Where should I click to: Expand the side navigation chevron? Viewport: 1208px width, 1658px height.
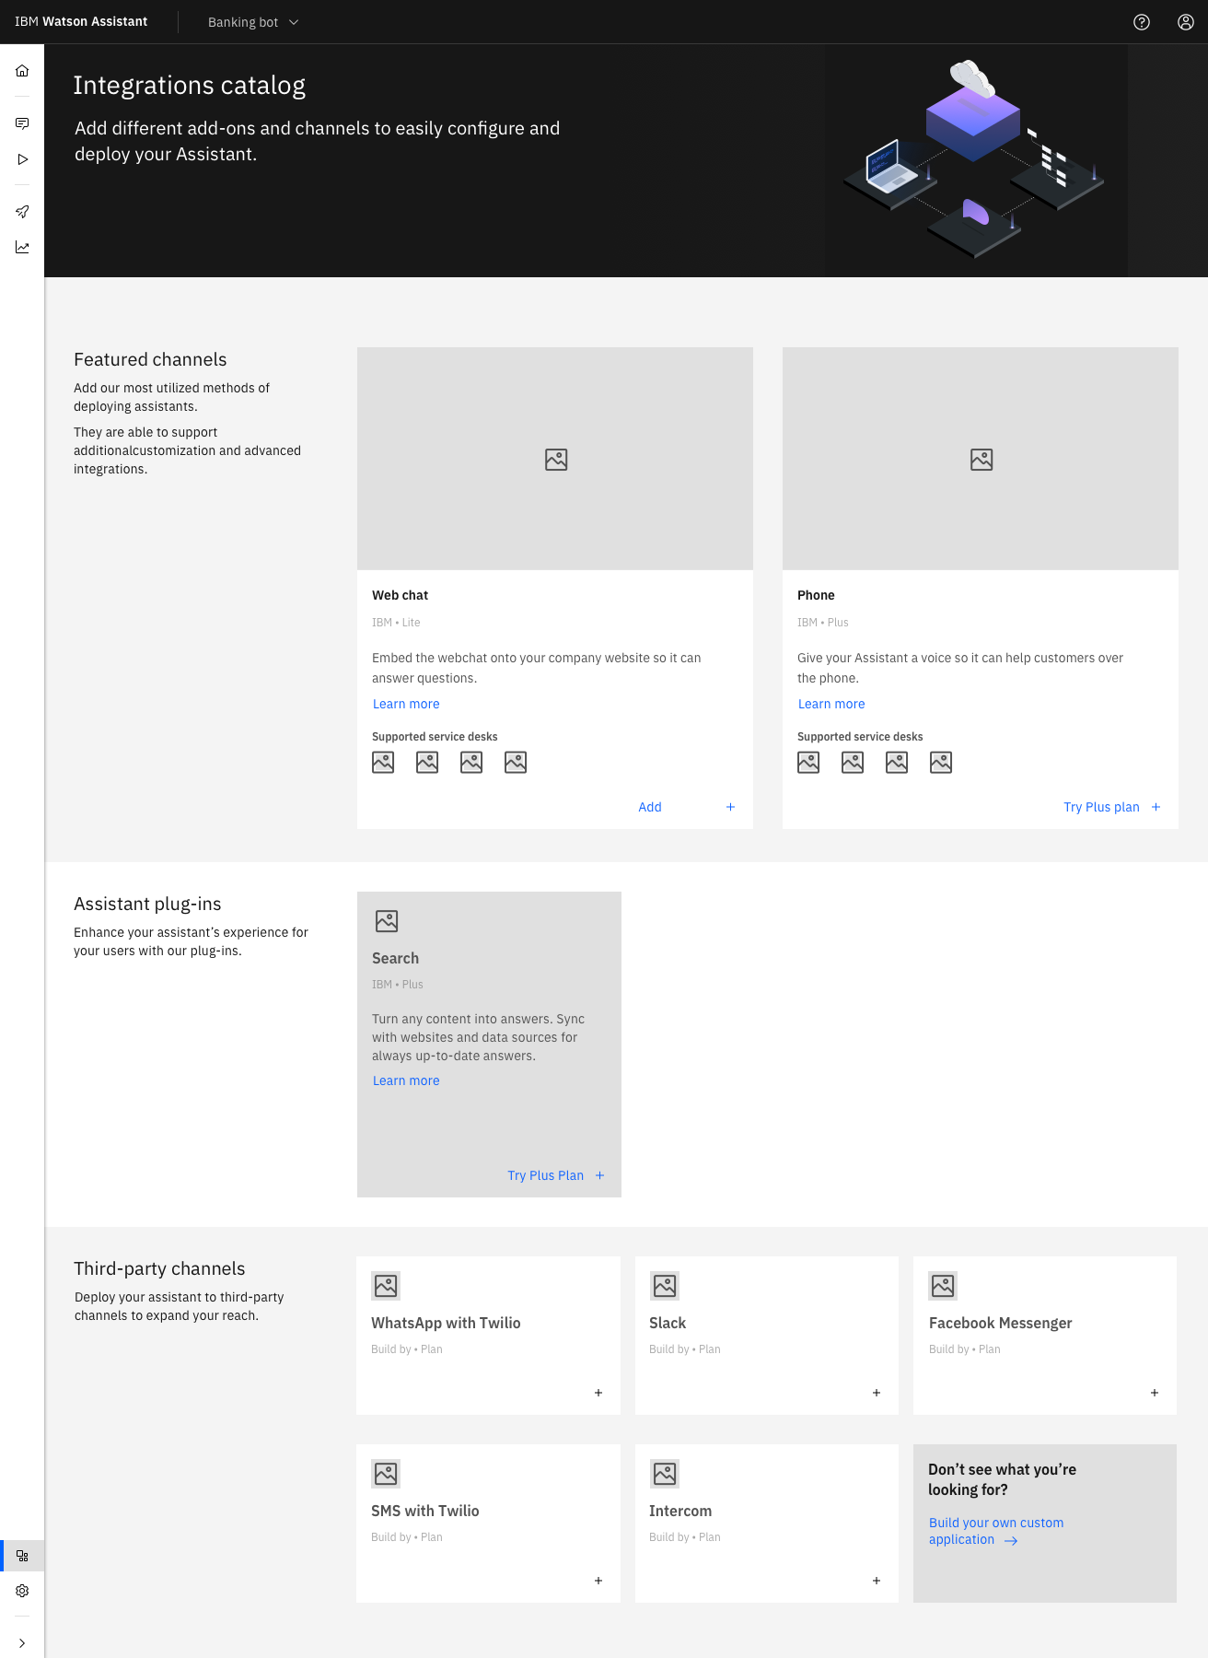(x=22, y=1643)
